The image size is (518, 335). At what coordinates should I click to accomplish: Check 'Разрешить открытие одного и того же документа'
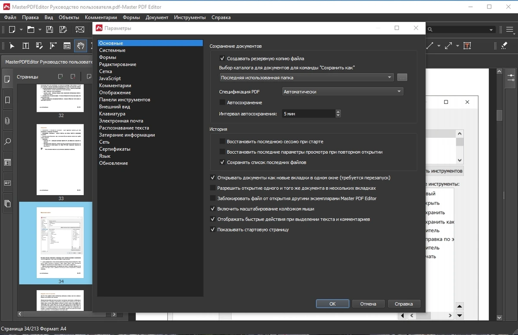pos(213,188)
